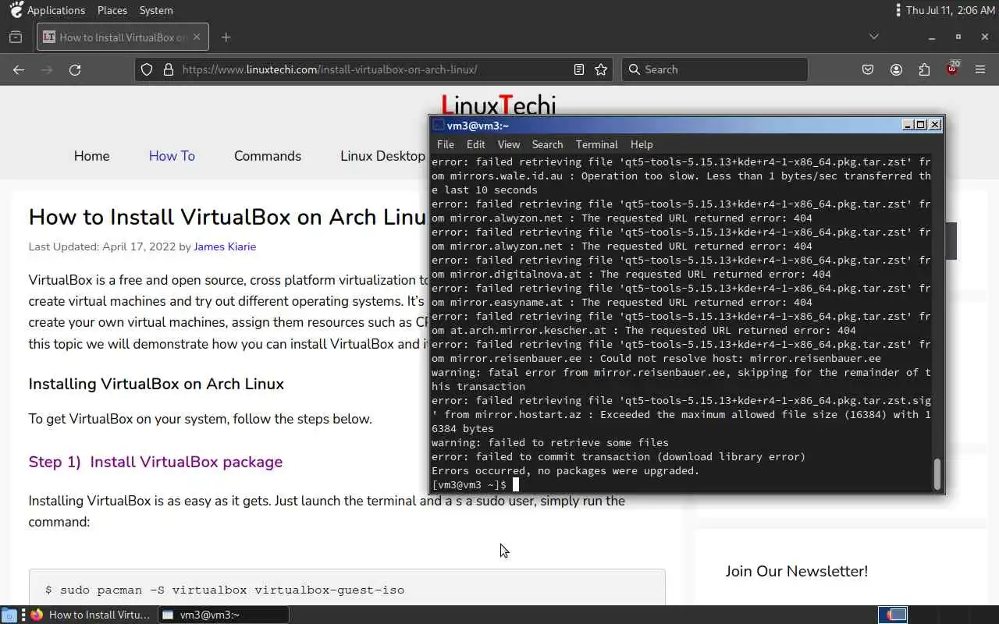The width and height of the screenshot is (999, 624).
Task: Click 'Step 1) Install VirtualBox package' heading
Action: coord(155,462)
